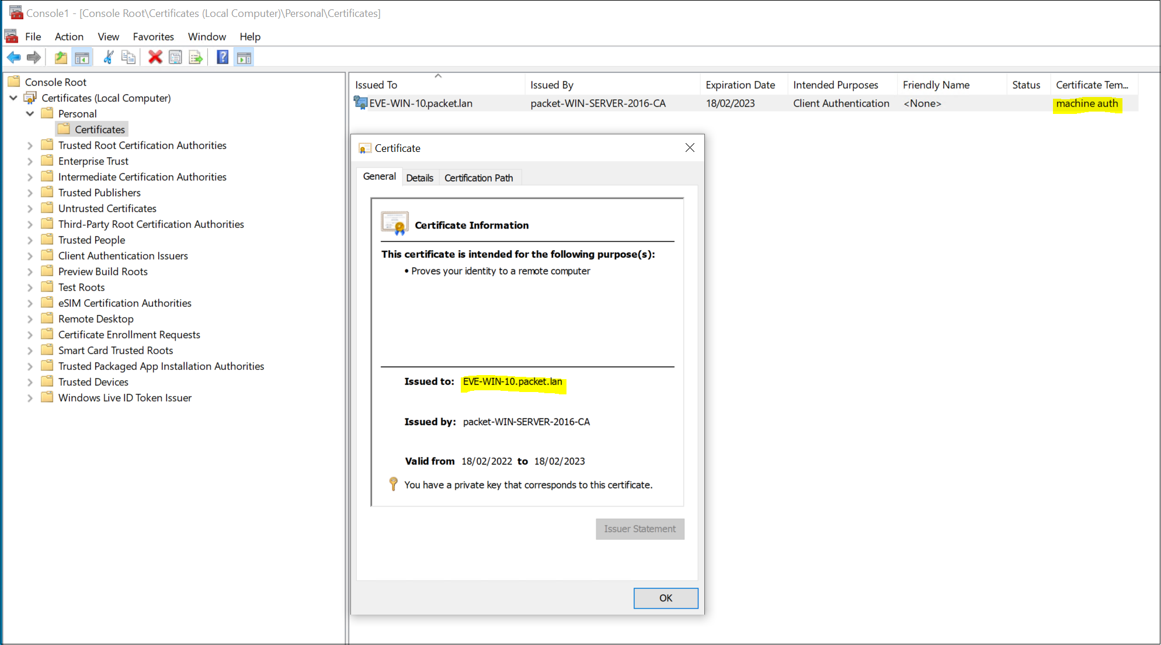This screenshot has width=1161, height=645.
Task: Open the Action menu
Action: click(x=68, y=36)
